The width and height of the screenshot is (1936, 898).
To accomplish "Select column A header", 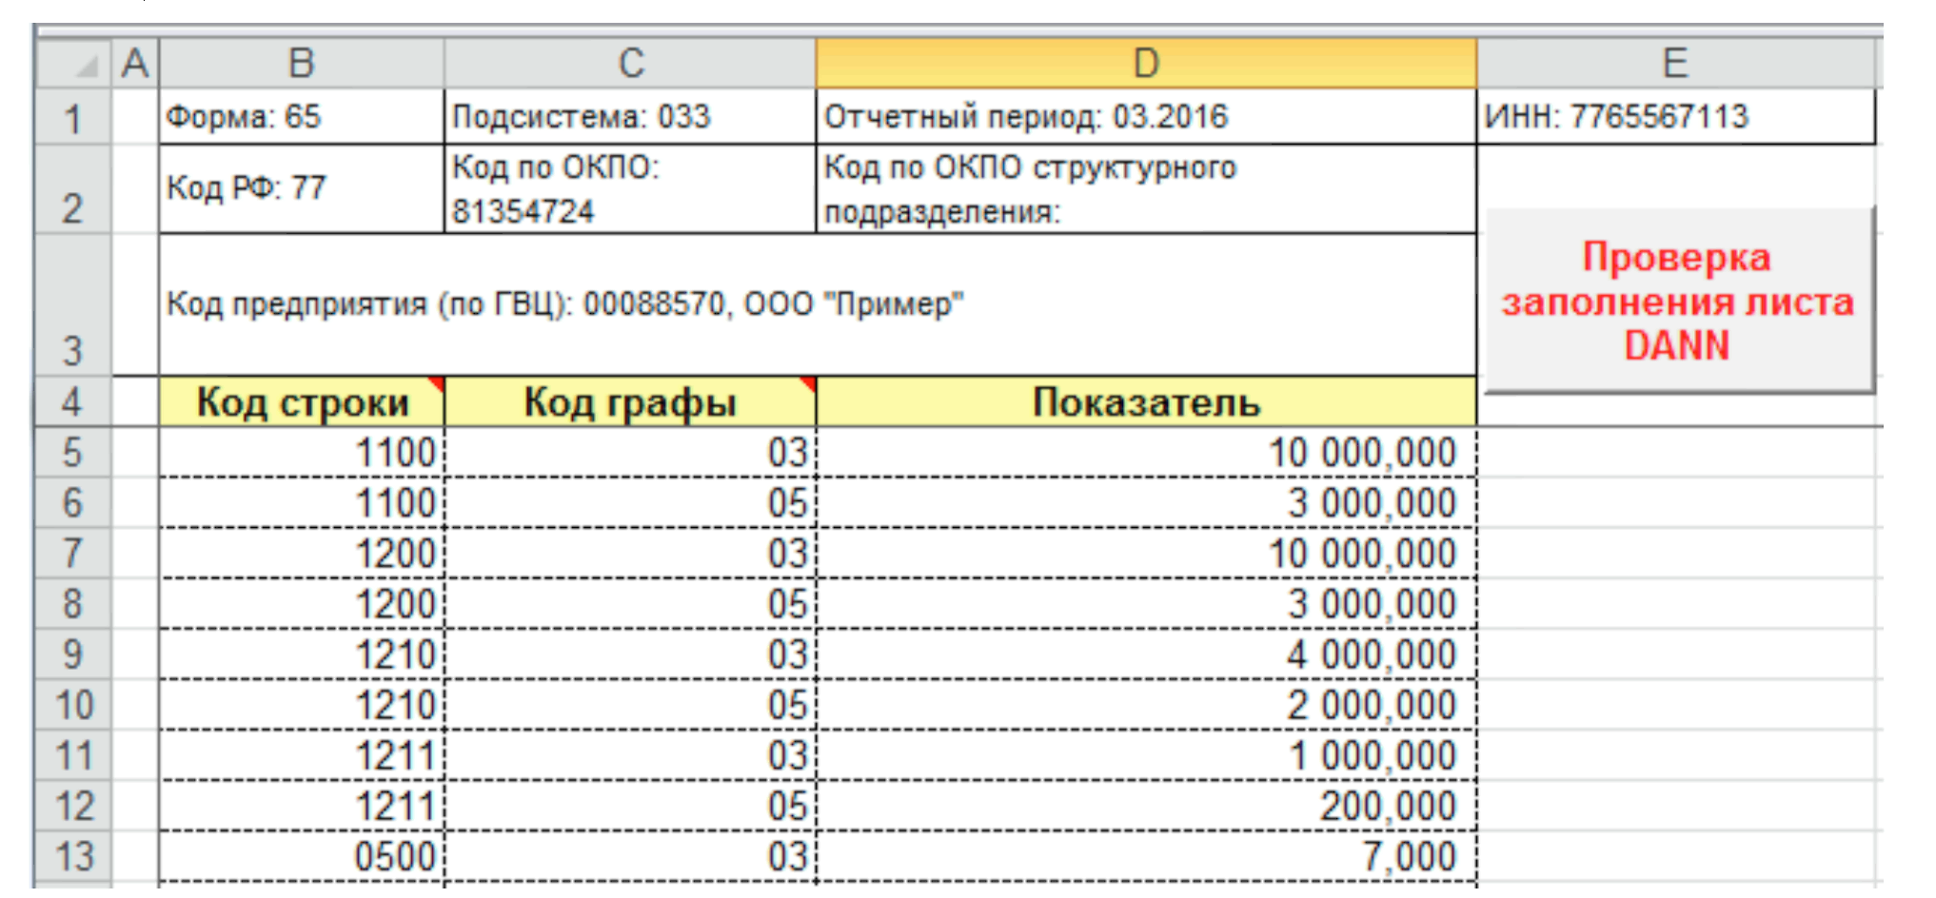I will tap(135, 64).
